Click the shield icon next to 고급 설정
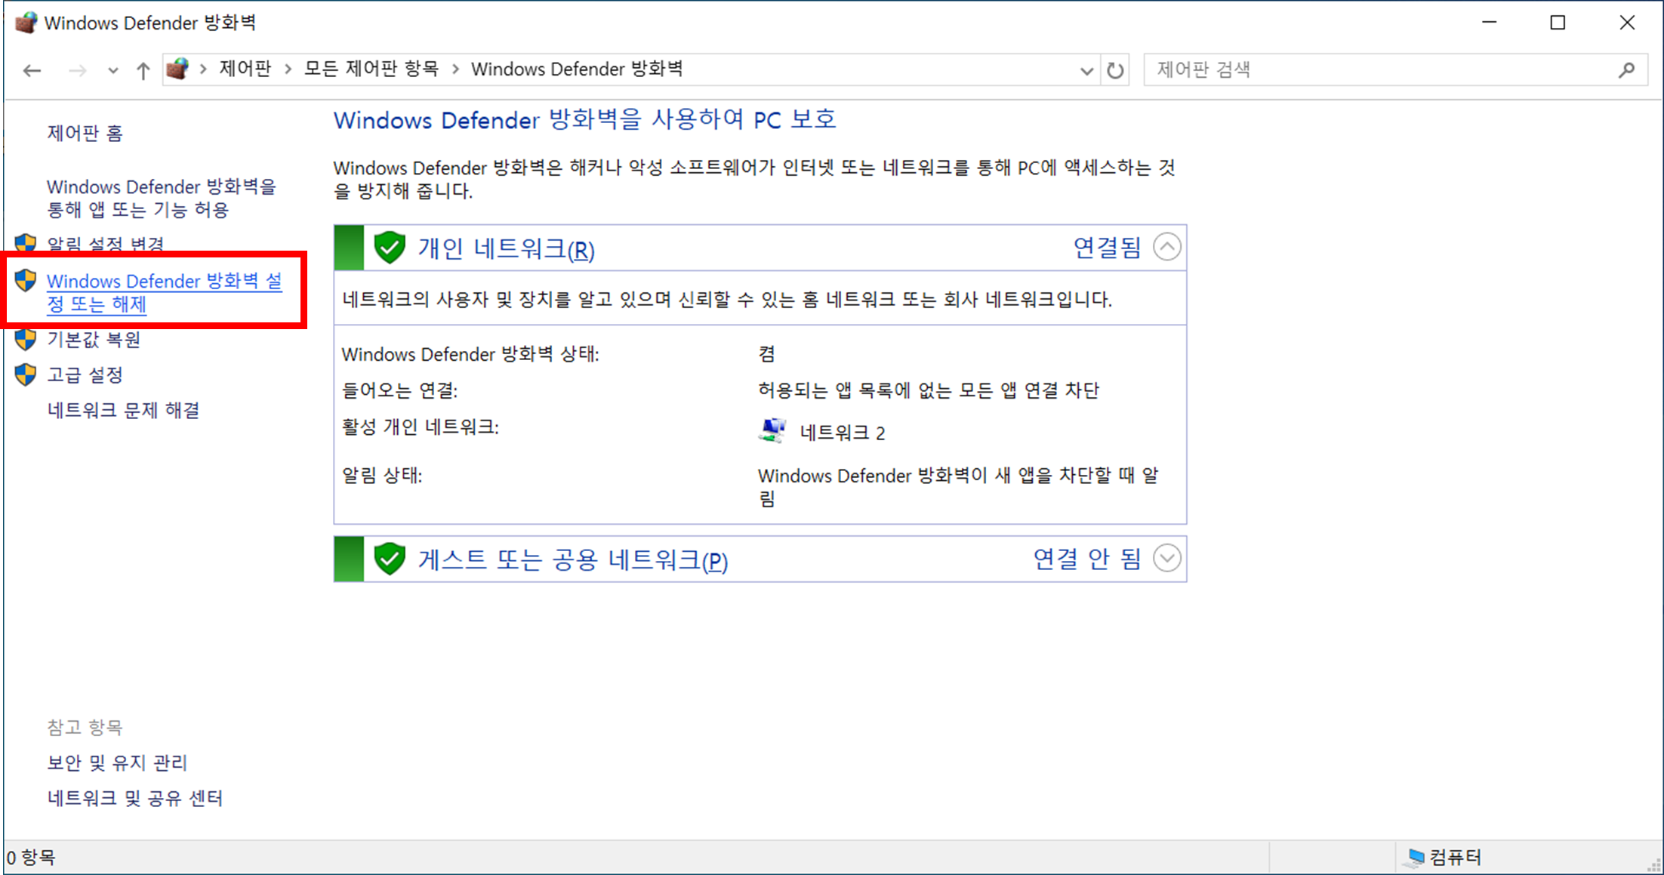The height and width of the screenshot is (875, 1664). (25, 374)
